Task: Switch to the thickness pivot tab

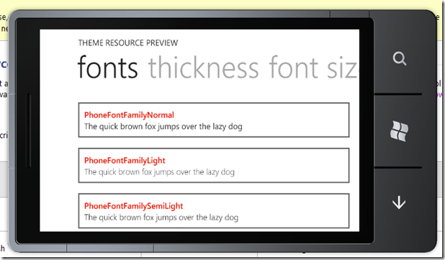Action: [x=203, y=68]
